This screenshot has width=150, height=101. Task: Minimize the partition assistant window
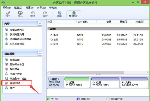(x=133, y=2)
